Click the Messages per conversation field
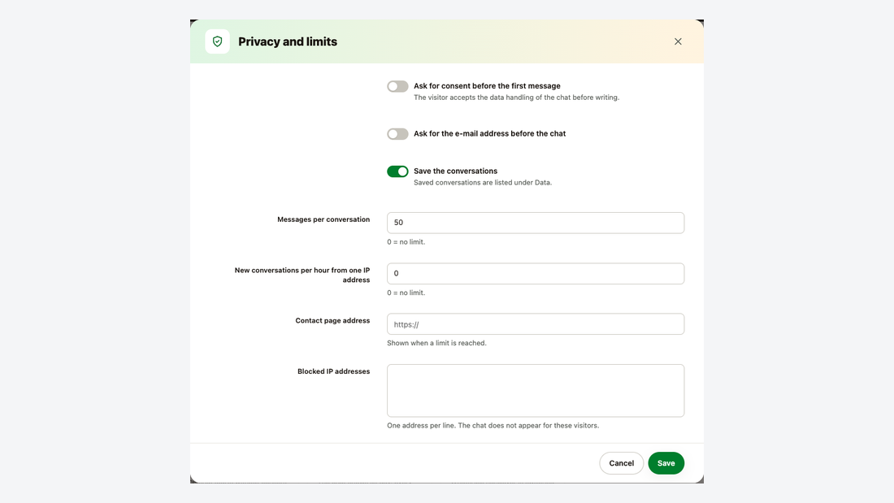 536,223
